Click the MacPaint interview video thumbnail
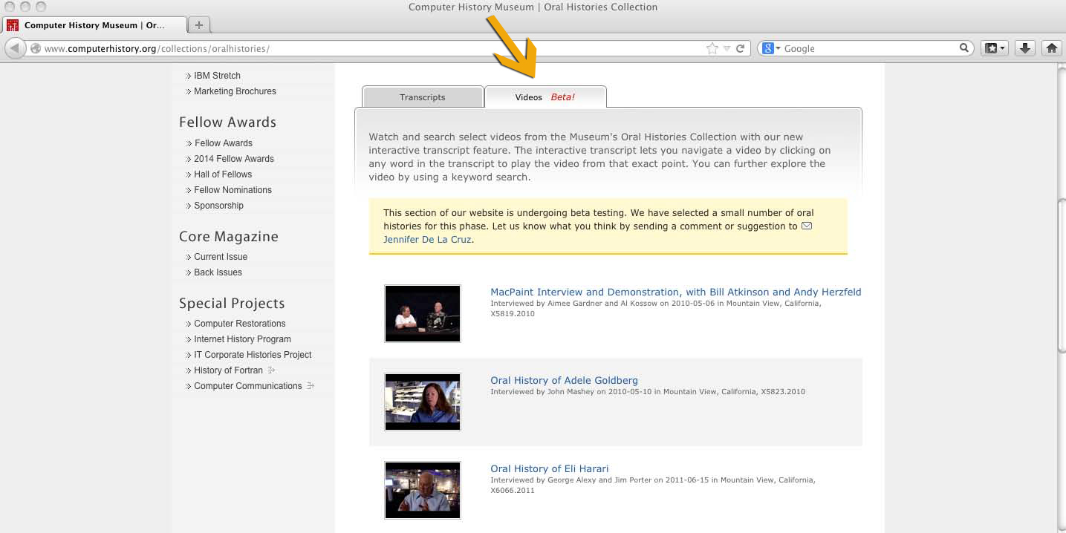The width and height of the screenshot is (1066, 533). pyautogui.click(x=422, y=313)
